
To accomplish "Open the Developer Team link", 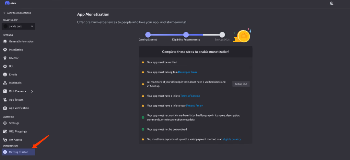I will point(187,72).
